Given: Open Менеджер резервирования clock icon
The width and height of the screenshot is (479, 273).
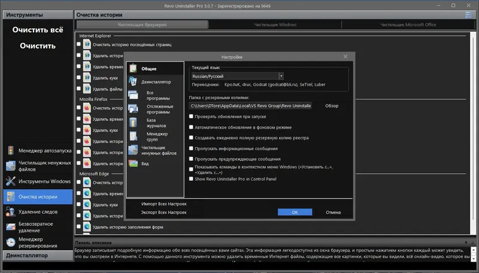Looking at the screenshot, I should (x=11, y=242).
